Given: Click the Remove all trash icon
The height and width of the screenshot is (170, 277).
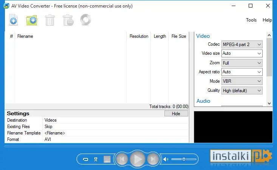Looking at the screenshot, I should point(68,20).
